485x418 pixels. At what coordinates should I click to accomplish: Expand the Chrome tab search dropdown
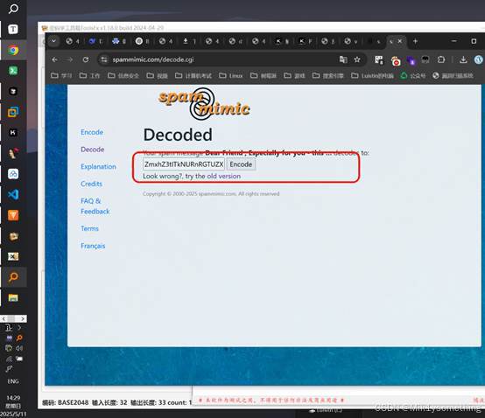coord(53,41)
